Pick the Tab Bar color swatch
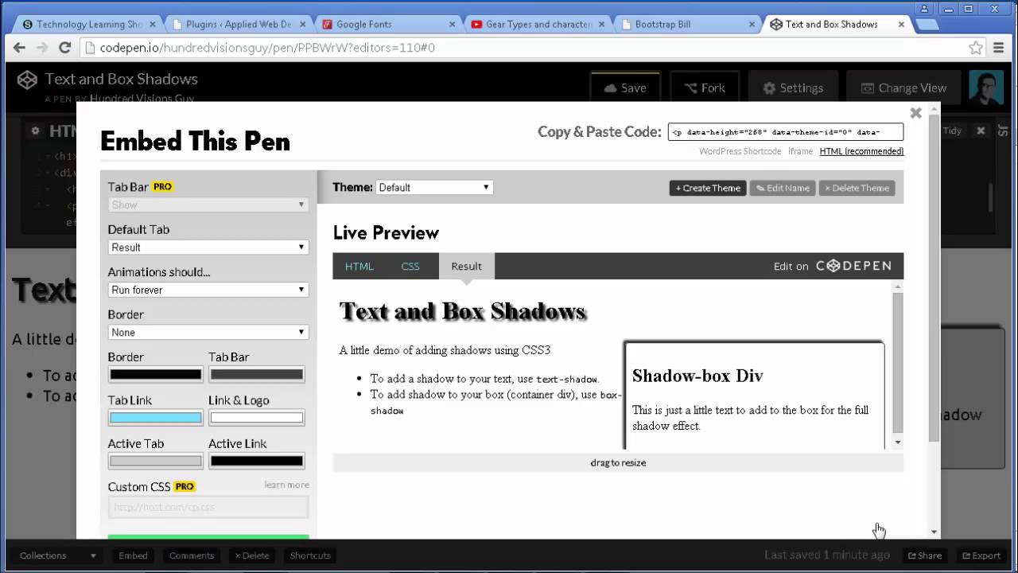 [x=257, y=375]
